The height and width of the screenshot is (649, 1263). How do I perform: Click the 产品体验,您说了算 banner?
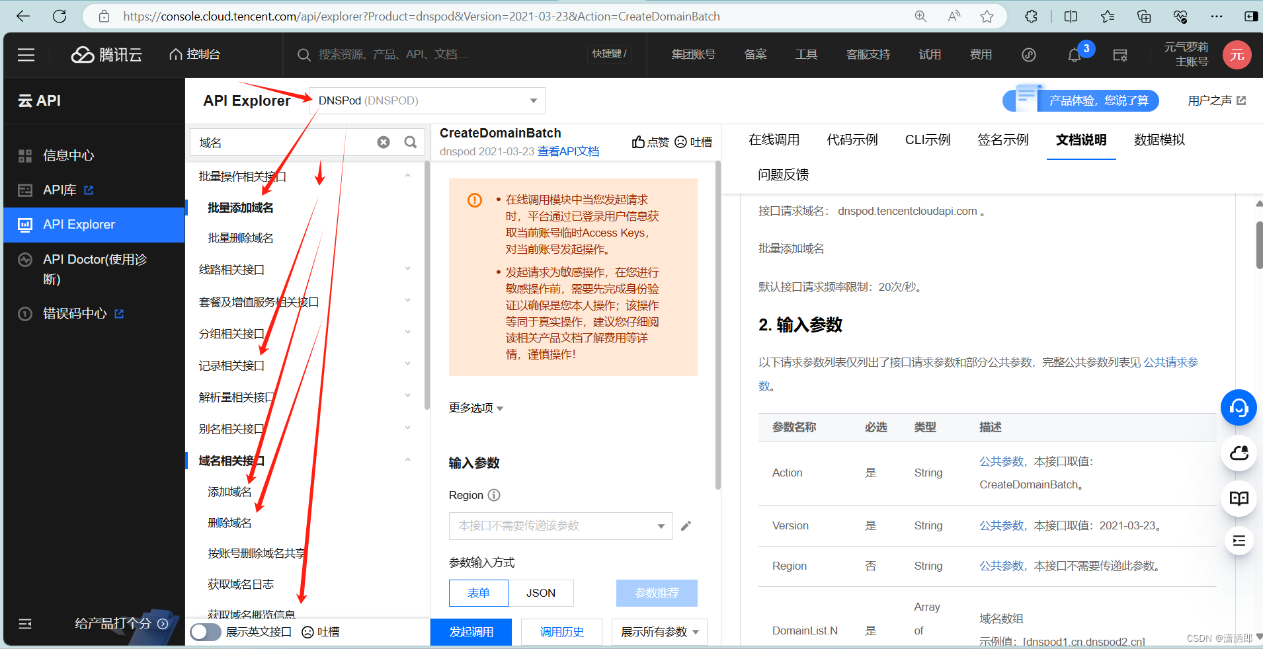tap(1081, 100)
